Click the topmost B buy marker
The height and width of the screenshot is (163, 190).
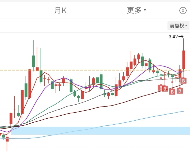[183, 81]
